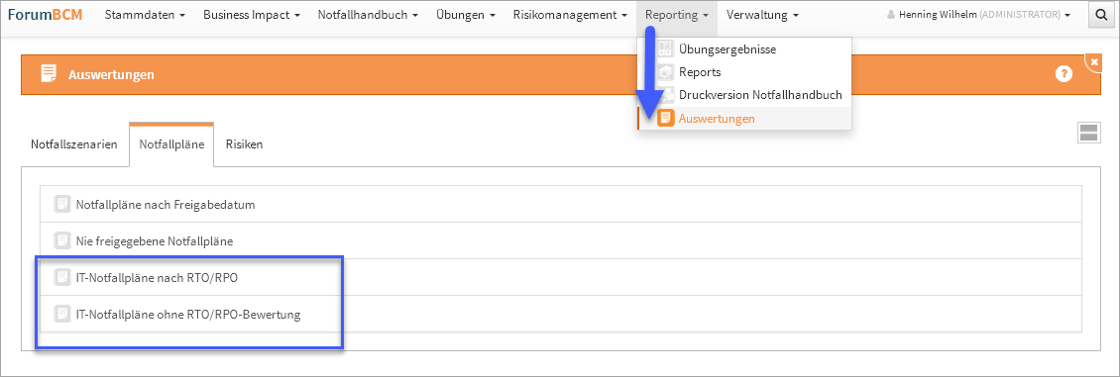Close the Auswertungen panel with the X
The height and width of the screenshot is (377, 1120).
[x=1093, y=62]
